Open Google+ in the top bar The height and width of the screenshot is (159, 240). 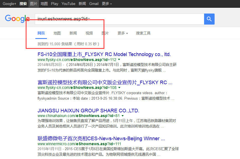pyautogui.click(x=9, y=4)
